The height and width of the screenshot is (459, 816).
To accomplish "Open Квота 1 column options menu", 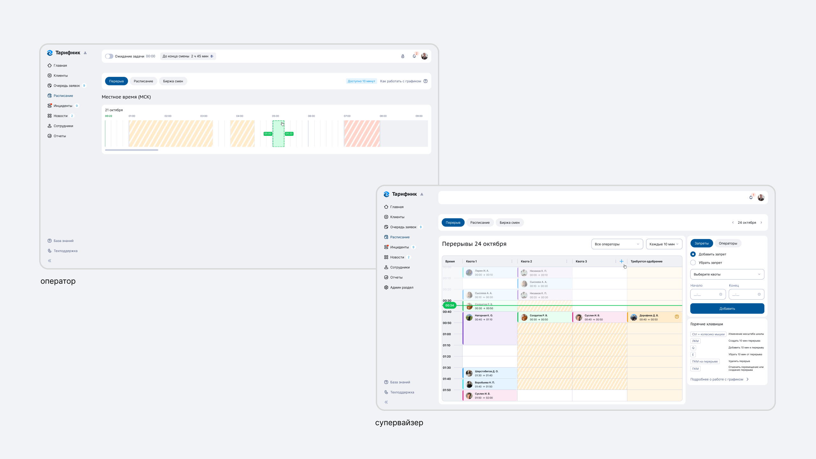I will (512, 261).
